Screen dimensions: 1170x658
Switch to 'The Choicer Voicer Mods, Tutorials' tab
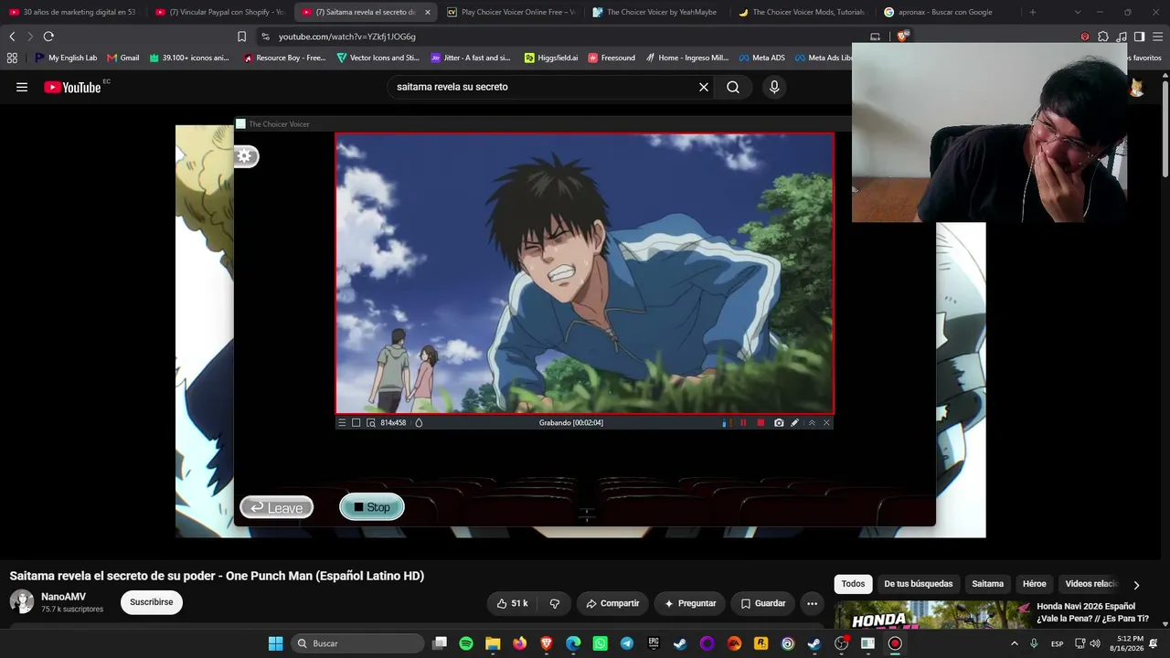pos(802,12)
